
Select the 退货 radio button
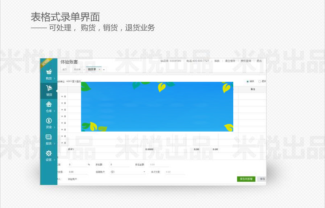point(260,81)
